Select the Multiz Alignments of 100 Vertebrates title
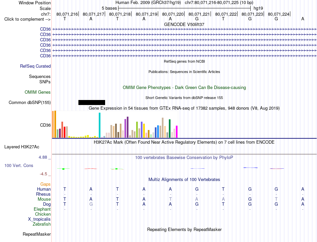The image size is (317, 242). tap(184, 180)
